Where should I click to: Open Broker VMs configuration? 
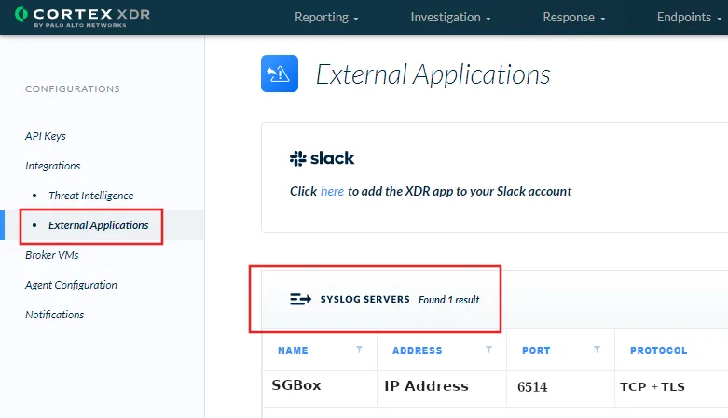click(x=52, y=255)
